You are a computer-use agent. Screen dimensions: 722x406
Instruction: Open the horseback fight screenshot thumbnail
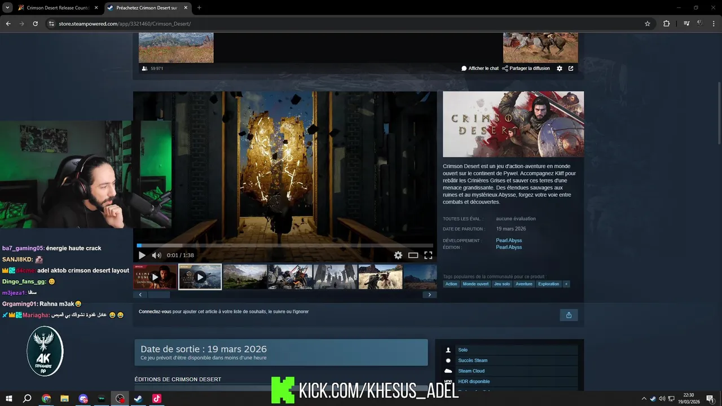point(380,277)
